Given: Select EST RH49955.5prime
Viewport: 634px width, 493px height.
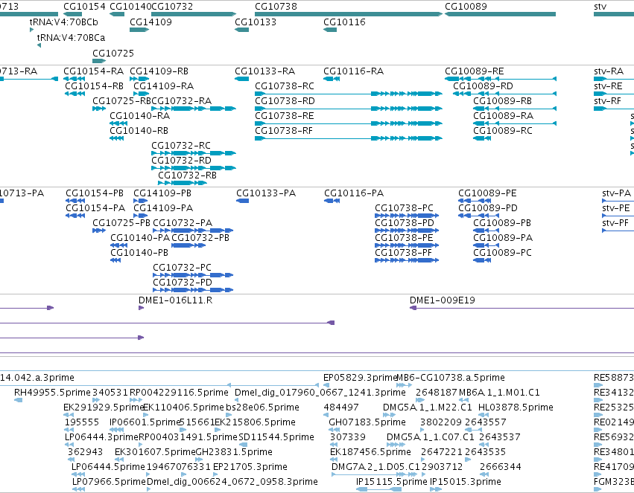Looking at the screenshot, I should [x=52, y=393].
